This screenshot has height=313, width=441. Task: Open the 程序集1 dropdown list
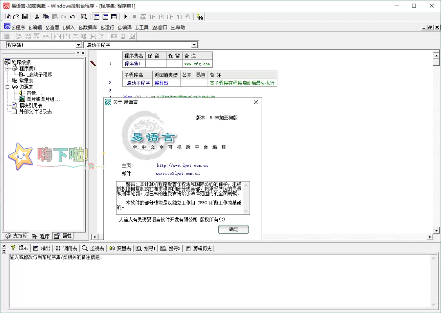tap(78, 44)
